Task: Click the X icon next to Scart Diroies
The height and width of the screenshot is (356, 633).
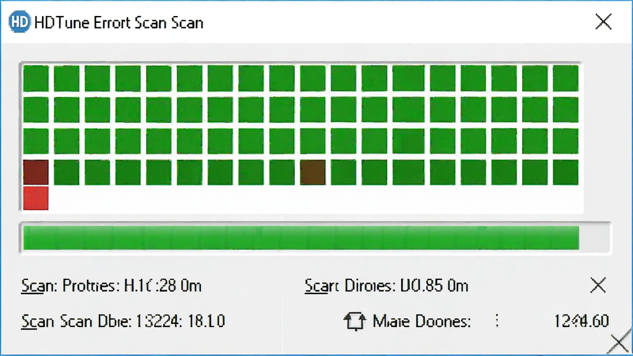Action: [598, 286]
